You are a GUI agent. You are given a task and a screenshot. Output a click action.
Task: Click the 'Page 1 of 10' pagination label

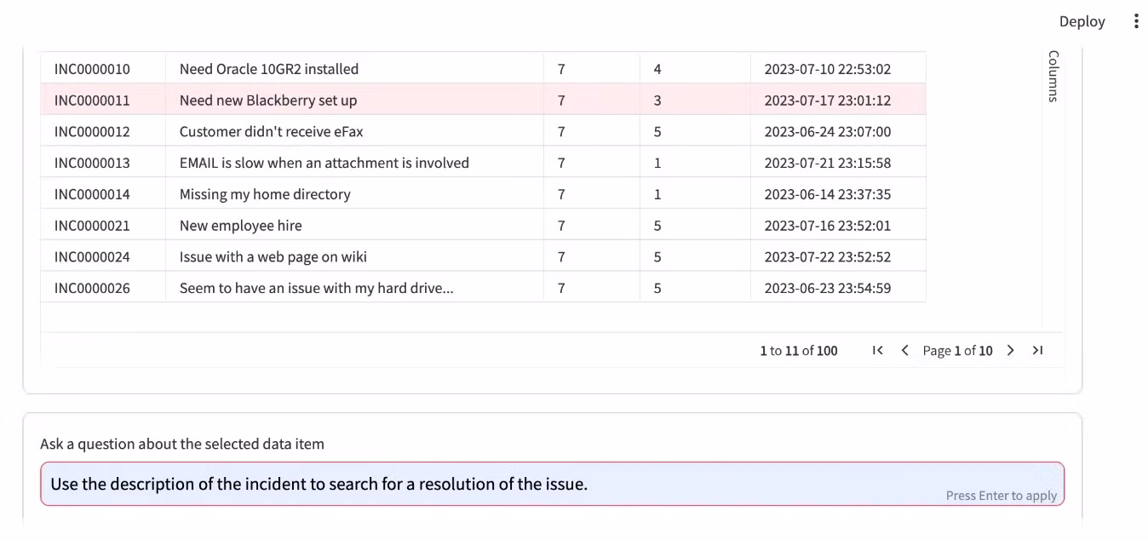957,350
